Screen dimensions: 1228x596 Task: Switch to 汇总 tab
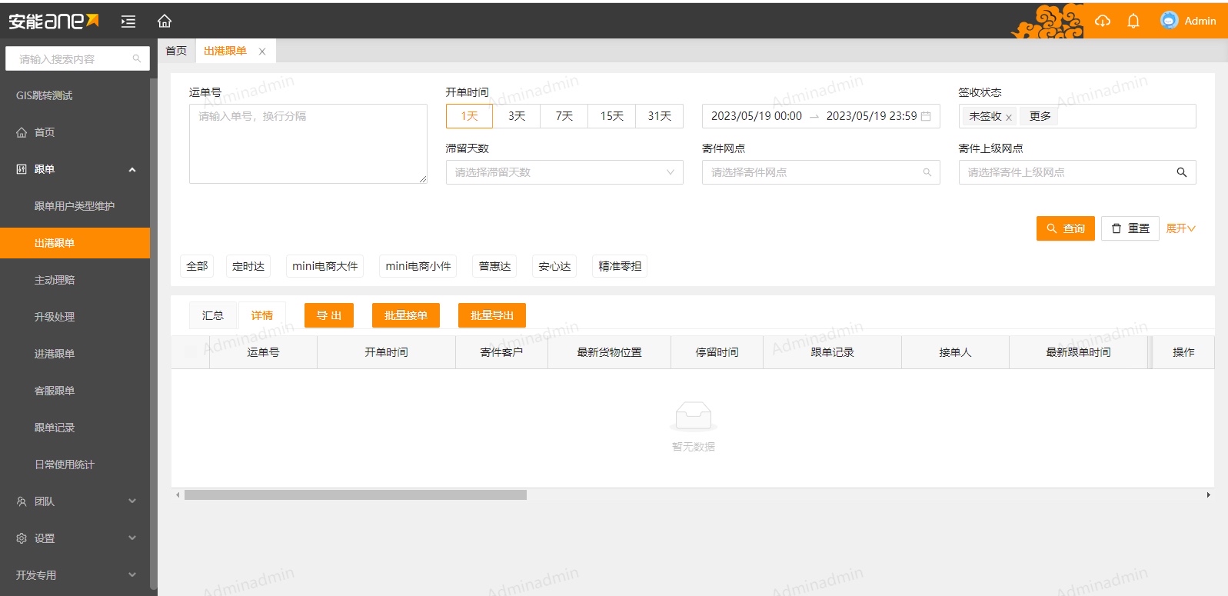(x=213, y=315)
